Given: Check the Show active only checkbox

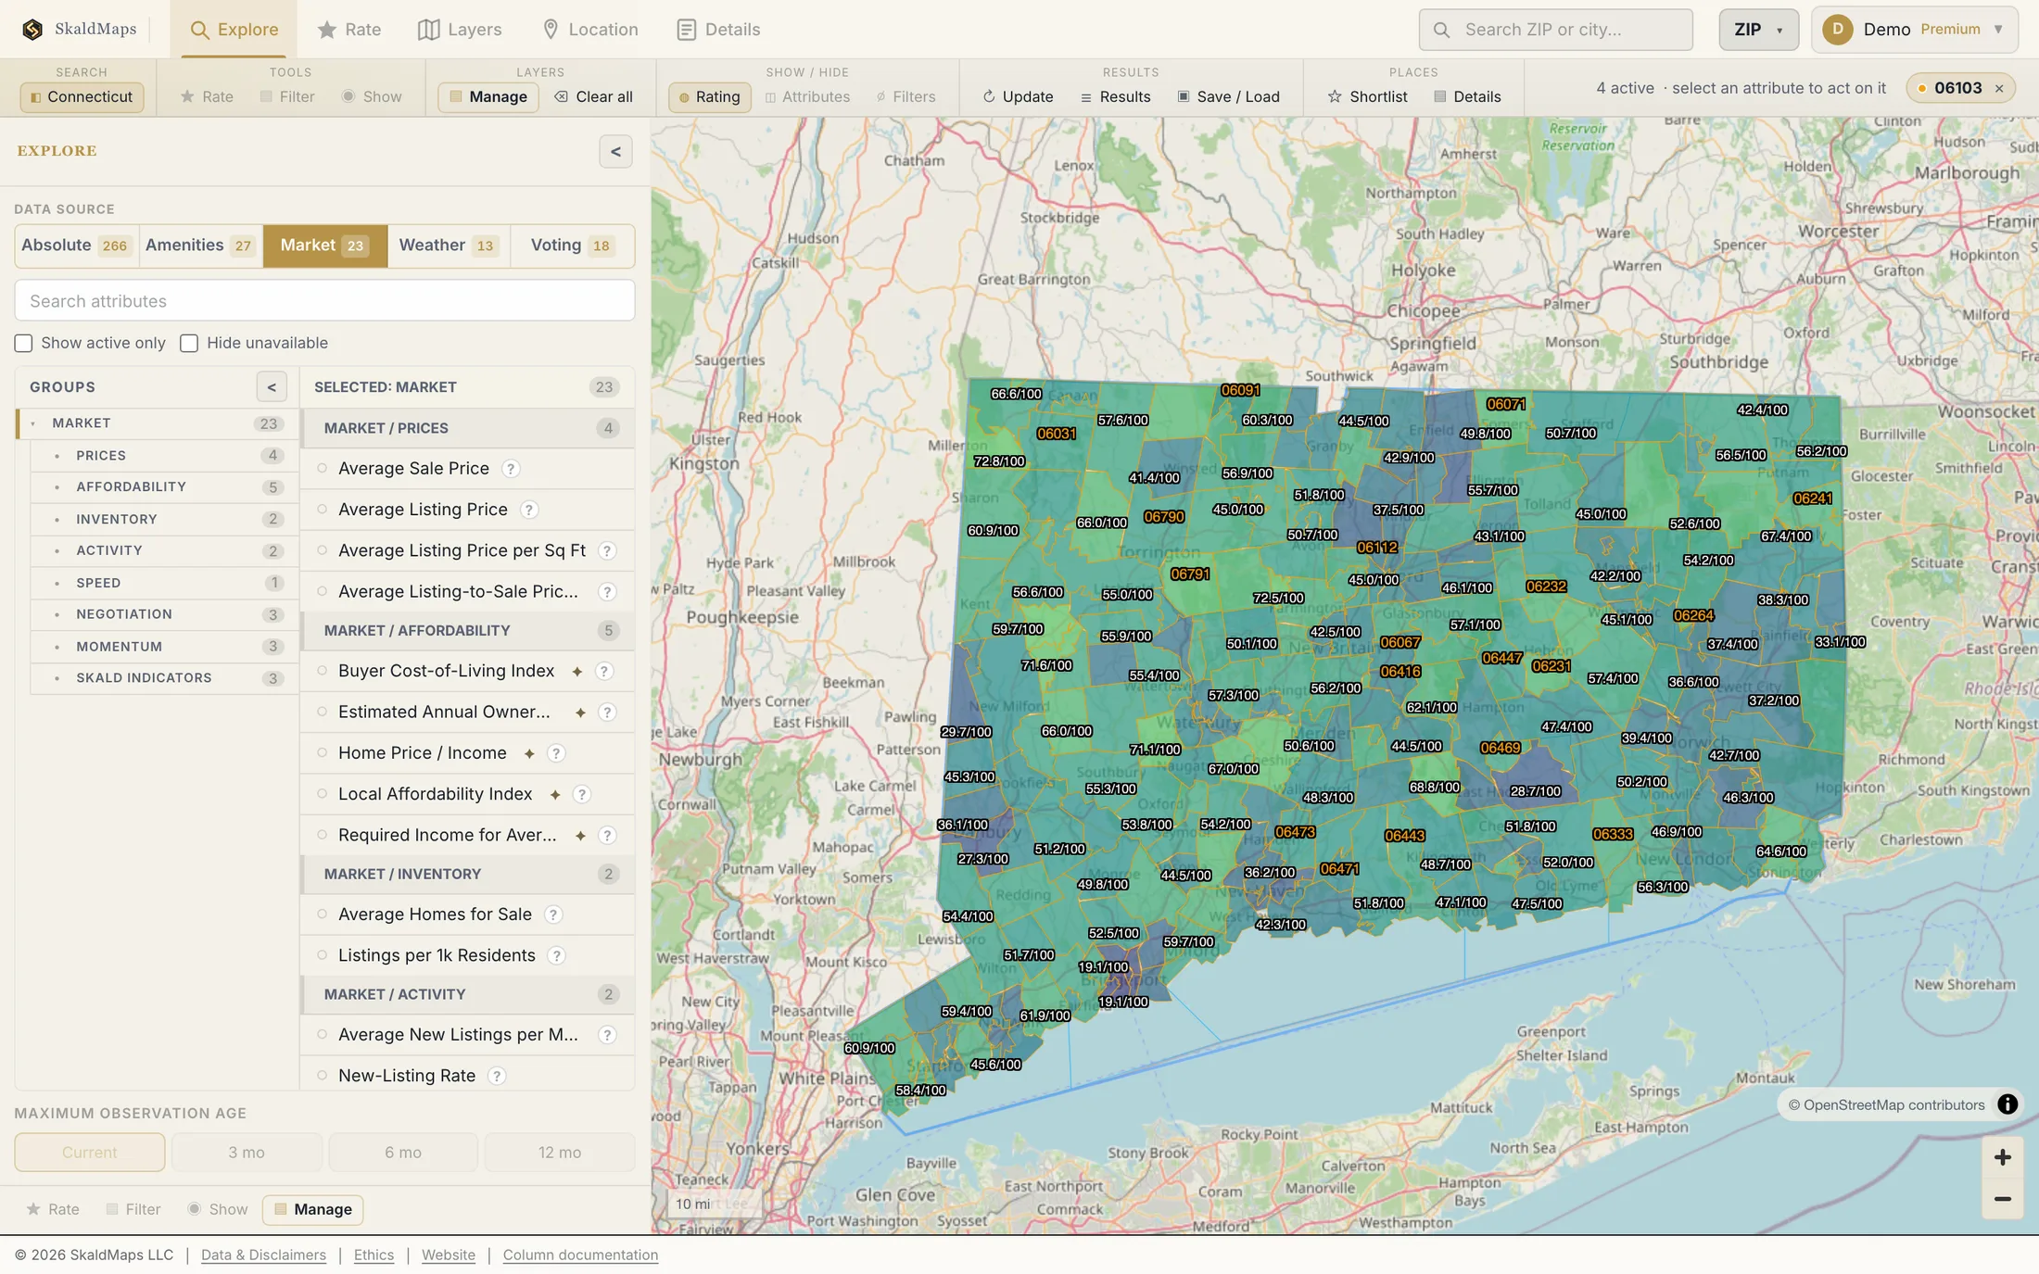Looking at the screenshot, I should coord(23,344).
